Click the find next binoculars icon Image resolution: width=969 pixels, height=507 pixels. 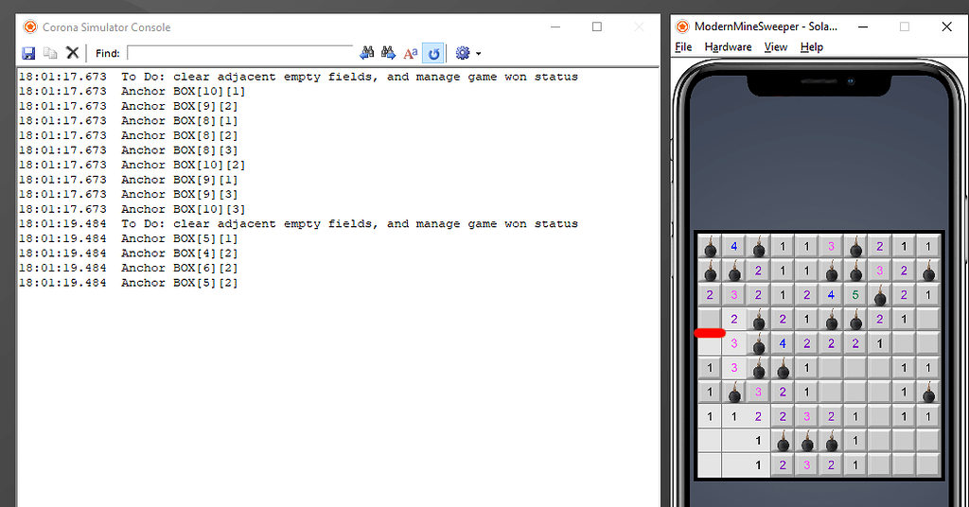point(388,53)
